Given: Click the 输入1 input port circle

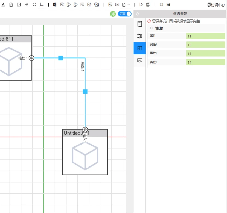Looking at the screenshot, I should (85, 129).
